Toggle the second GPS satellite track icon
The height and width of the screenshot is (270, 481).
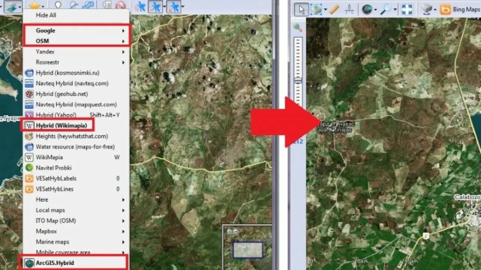pyautogui.click(x=155, y=6)
